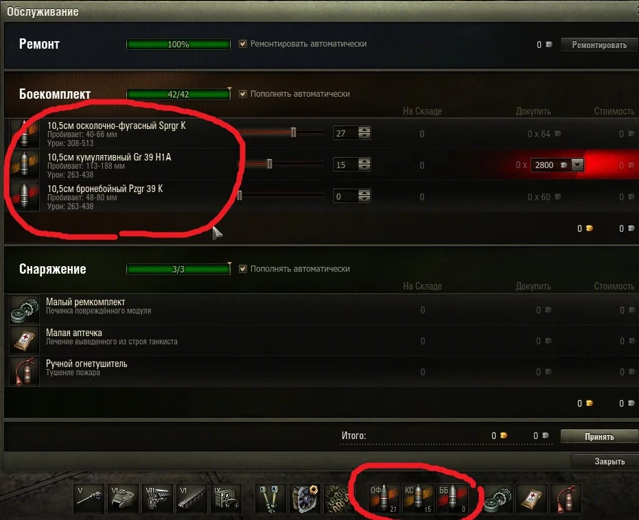Toggle Ремонтировать автоматически checkbox
639x520 pixels.
[x=243, y=44]
